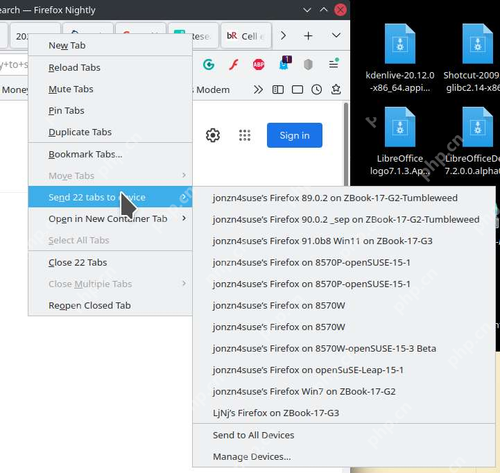Send to Firefox Win7 on ZBook-17-G2
500x473 pixels.
click(344, 392)
